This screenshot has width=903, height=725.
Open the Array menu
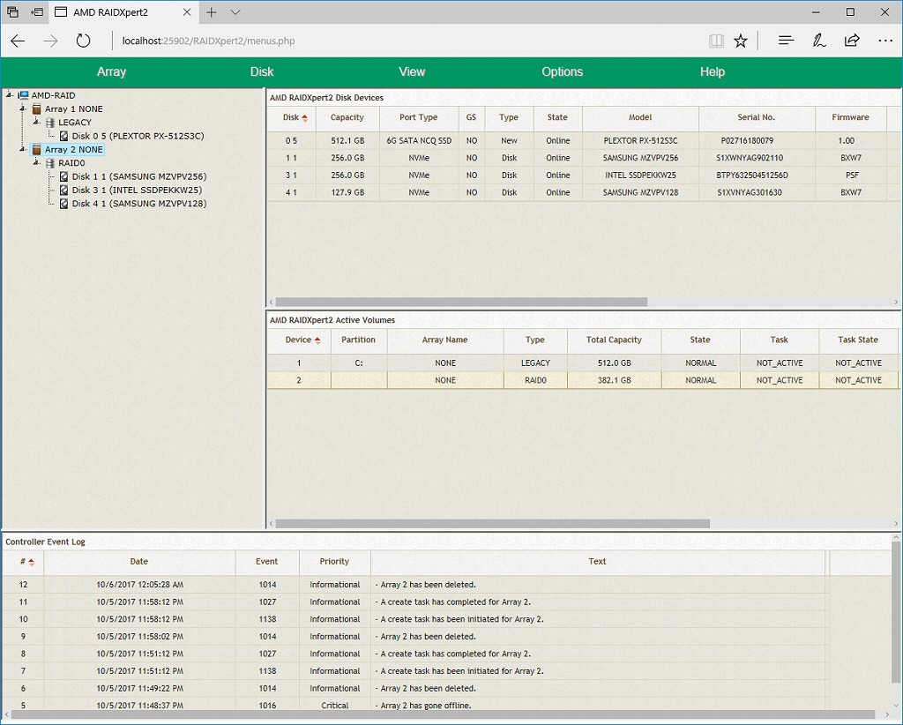point(111,72)
